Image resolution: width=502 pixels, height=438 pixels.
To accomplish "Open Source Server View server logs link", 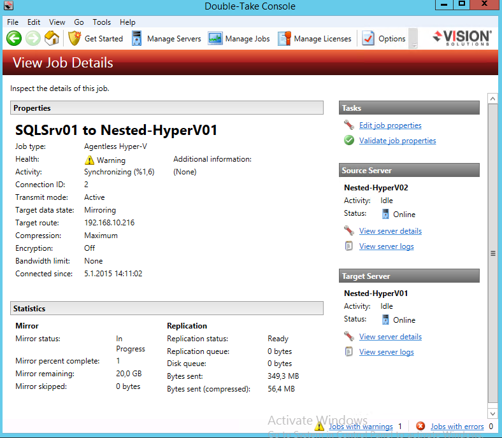I will pos(387,246).
